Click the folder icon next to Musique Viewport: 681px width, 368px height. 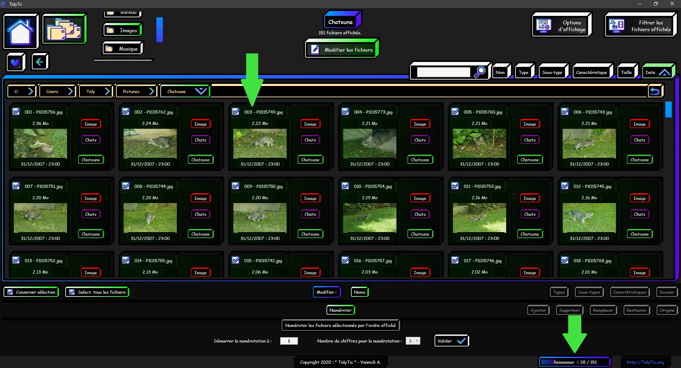point(109,49)
